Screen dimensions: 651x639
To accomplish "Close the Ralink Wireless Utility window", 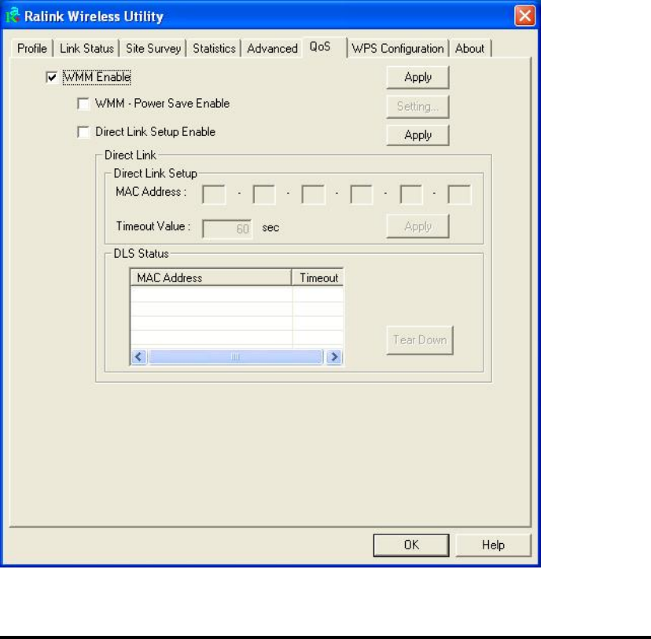I will pos(524,17).
